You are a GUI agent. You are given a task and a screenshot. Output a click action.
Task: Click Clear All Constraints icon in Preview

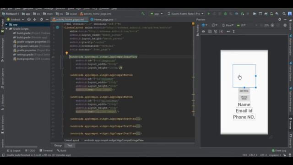[x=216, y=32]
